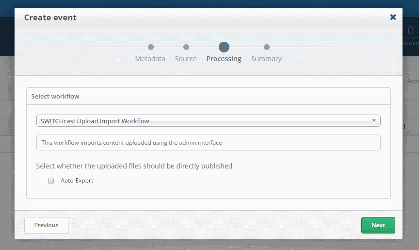
Task: Click the counter showing 0 behind the dialog
Action: 410,31
